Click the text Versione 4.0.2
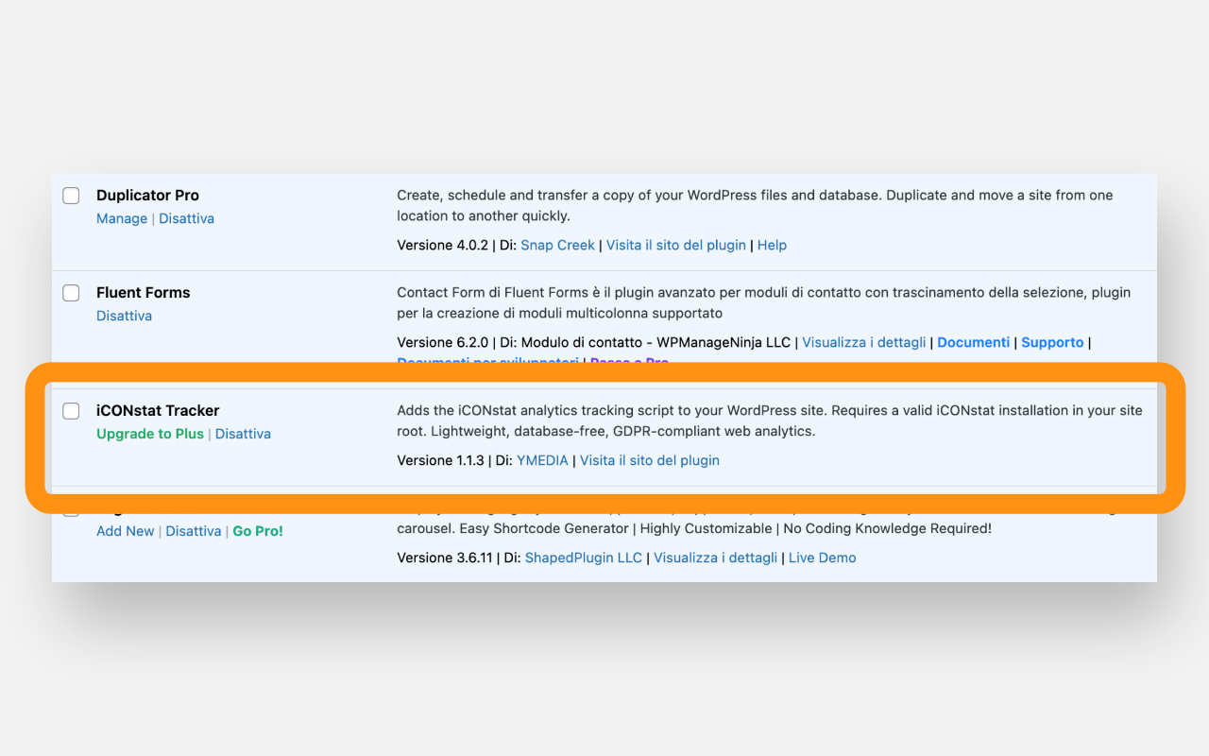This screenshot has height=756, width=1209. tap(443, 245)
